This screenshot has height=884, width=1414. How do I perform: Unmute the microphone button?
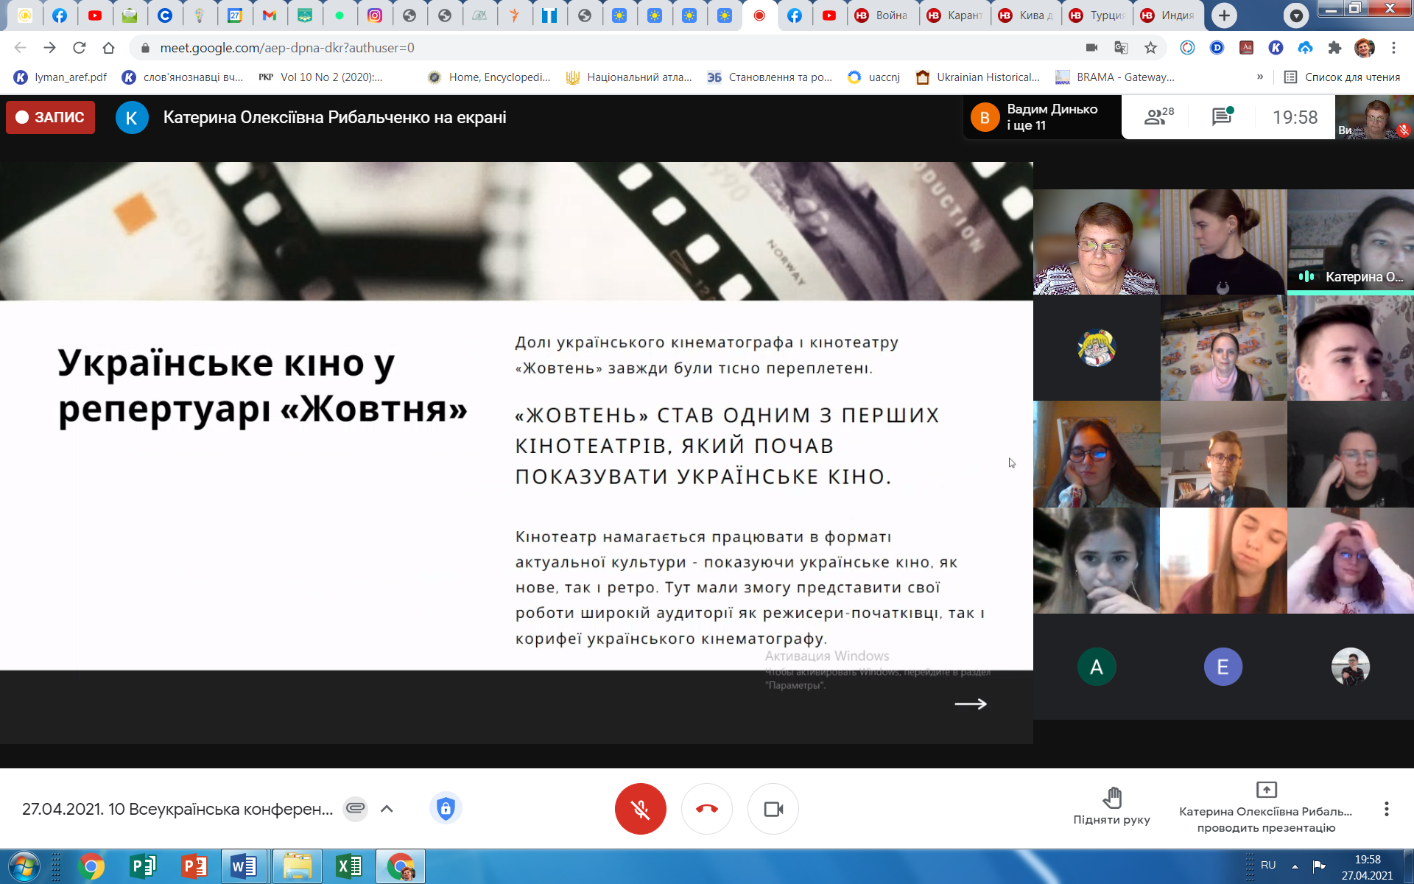[640, 809]
